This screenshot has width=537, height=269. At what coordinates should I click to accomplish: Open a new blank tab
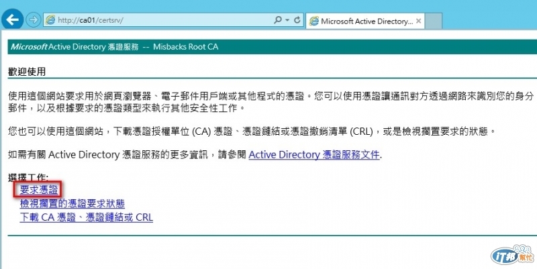tap(433, 21)
